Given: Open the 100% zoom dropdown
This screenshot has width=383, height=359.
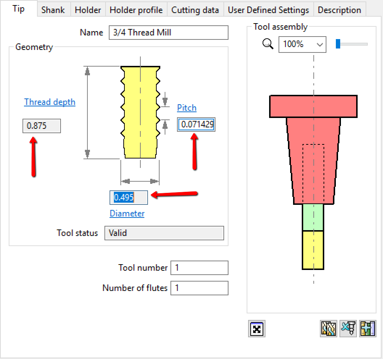Looking at the screenshot, I should [302, 45].
